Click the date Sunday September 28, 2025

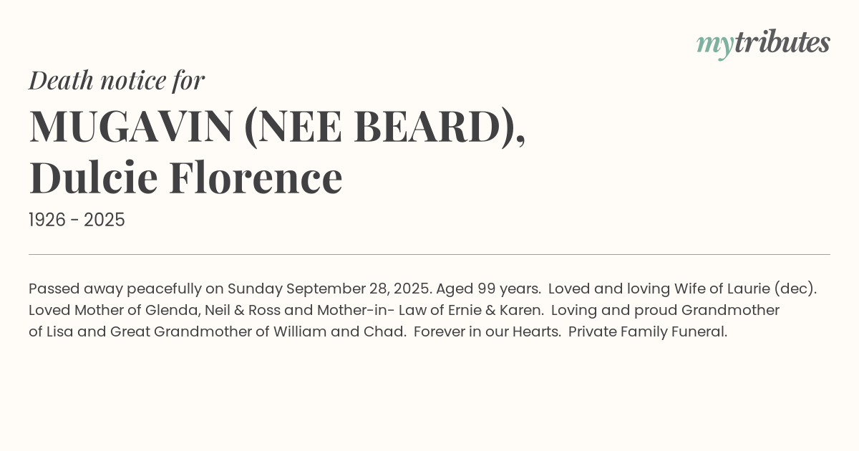pos(329,289)
